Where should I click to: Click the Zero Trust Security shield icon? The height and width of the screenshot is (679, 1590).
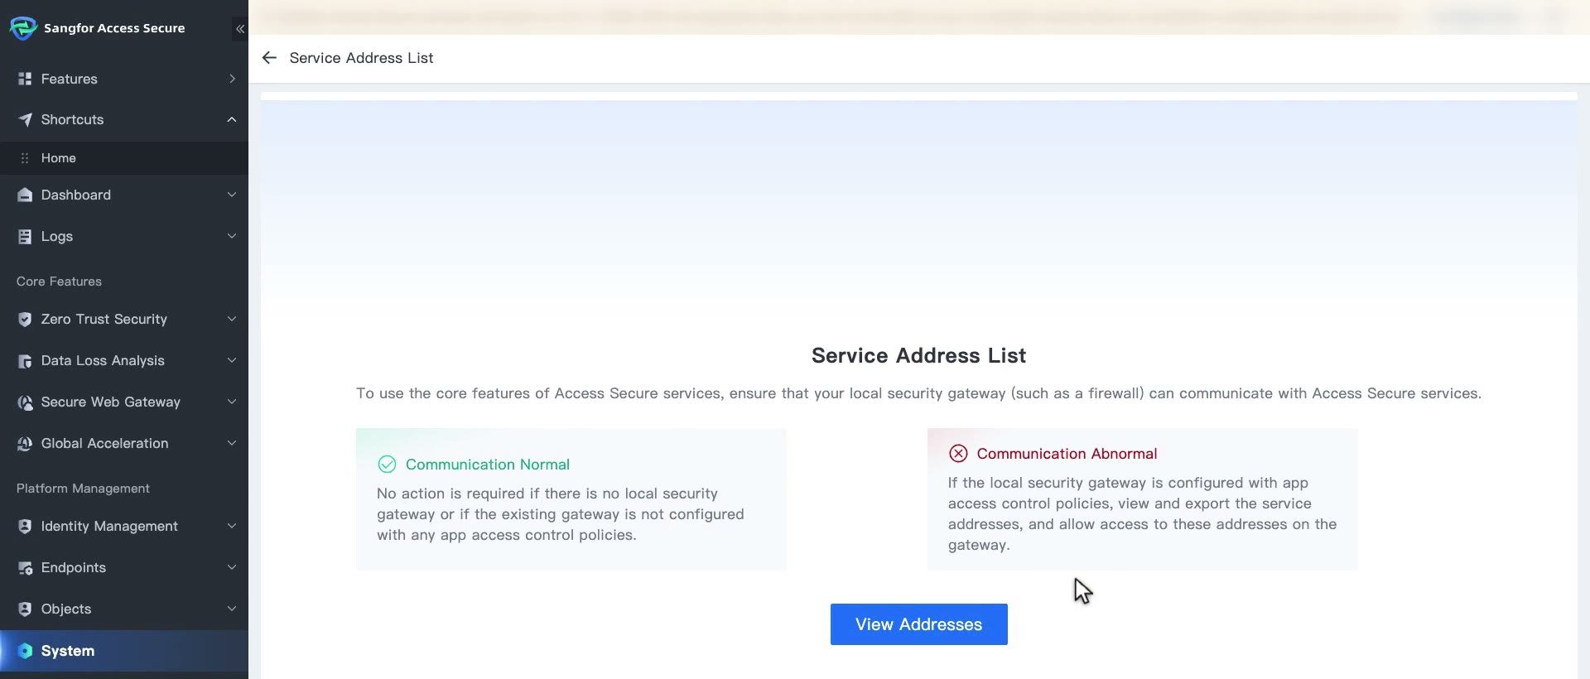coord(25,319)
